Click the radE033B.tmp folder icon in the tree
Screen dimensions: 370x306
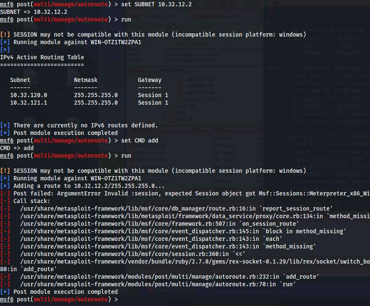(x=180, y=79)
